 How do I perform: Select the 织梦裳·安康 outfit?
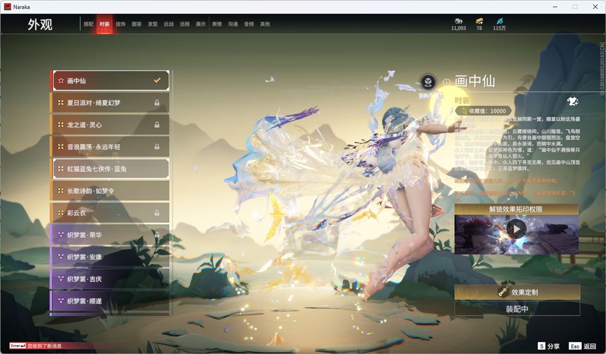coord(110,257)
